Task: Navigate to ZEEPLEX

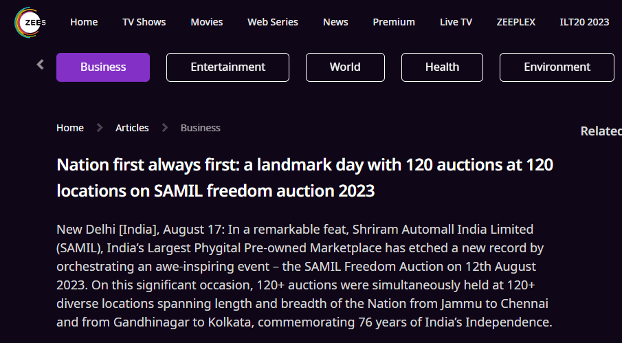Action: (x=516, y=22)
